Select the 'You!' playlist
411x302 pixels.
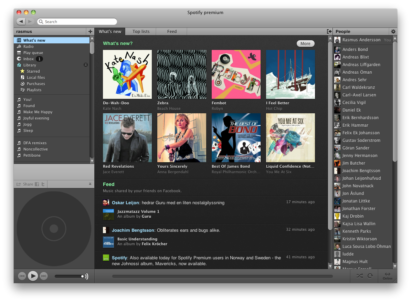coord(52,100)
